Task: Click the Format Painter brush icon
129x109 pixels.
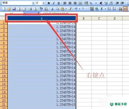Action: (x=70, y=9)
